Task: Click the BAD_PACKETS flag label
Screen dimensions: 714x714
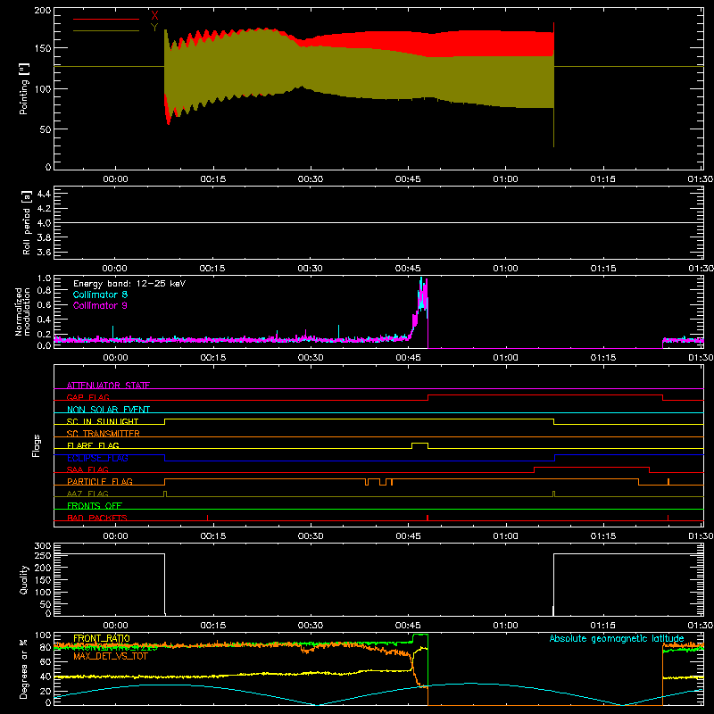Action: point(97,518)
